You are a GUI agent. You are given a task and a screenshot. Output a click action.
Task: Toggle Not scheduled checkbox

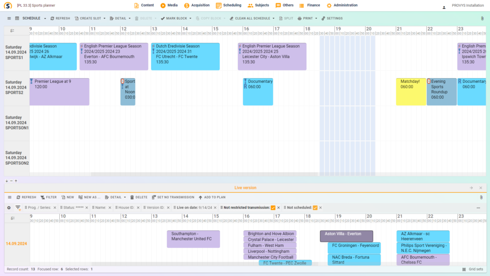(315, 208)
